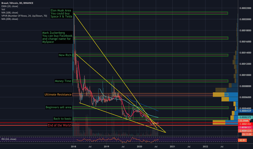This screenshot has height=149, width=253.
Task: Select the MA (200, close) indicator label
Action: (10, 19)
